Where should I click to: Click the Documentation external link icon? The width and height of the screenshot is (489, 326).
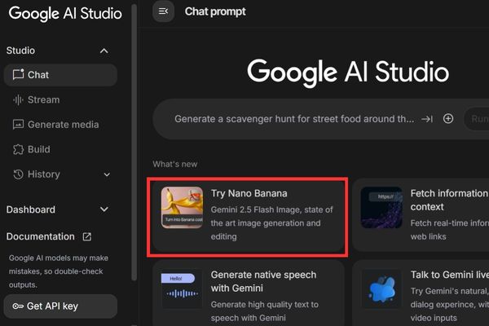[x=87, y=237]
